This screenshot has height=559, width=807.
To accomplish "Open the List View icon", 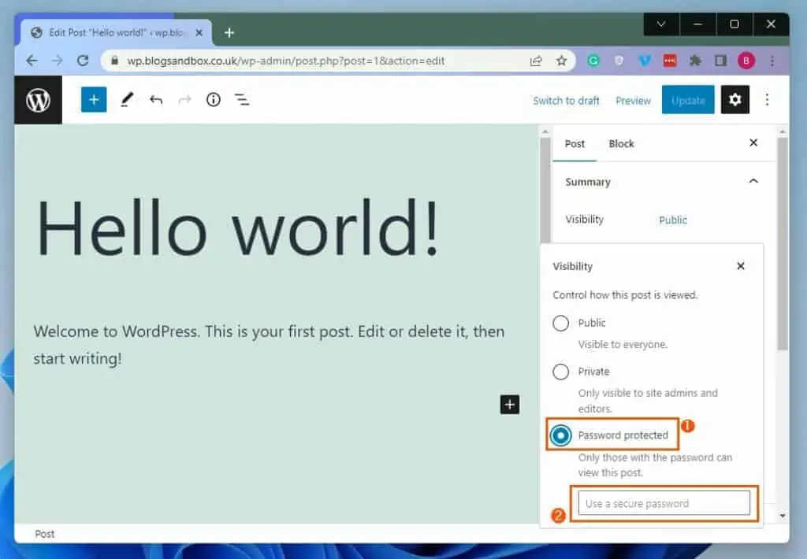I will [242, 99].
